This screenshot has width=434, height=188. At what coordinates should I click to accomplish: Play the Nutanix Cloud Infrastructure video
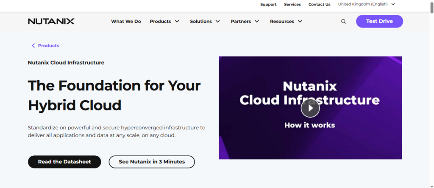[x=310, y=108]
